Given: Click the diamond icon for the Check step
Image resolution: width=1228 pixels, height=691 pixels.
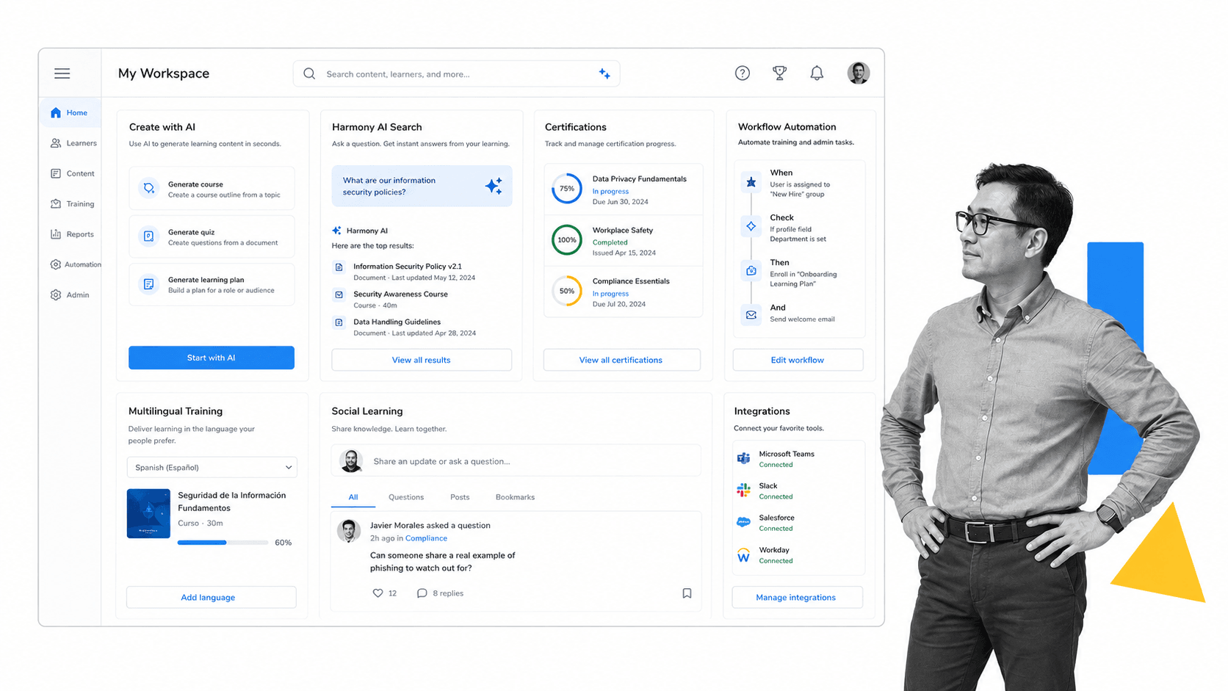Looking at the screenshot, I should (x=751, y=226).
